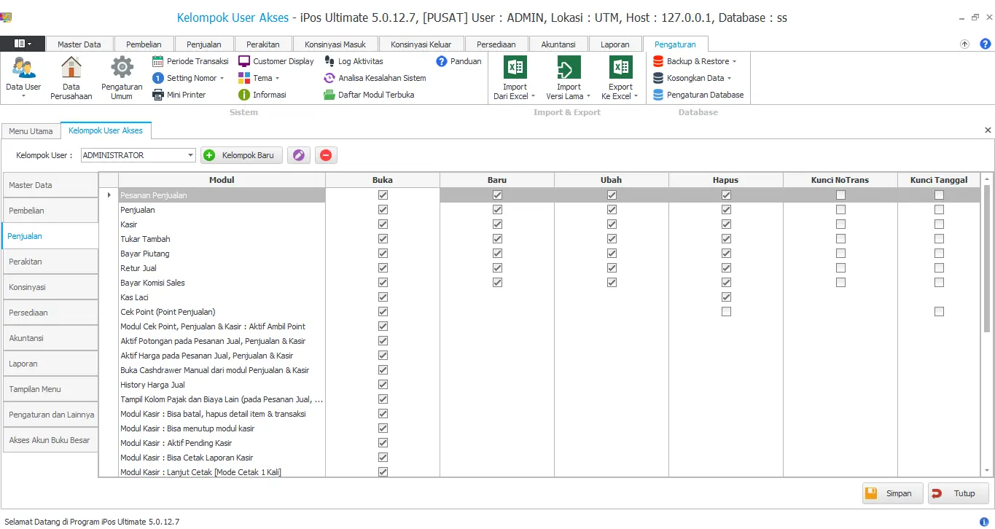Open Log Aktivitas footsteps icon
Viewport: 995px width, 529px height.
(x=329, y=61)
